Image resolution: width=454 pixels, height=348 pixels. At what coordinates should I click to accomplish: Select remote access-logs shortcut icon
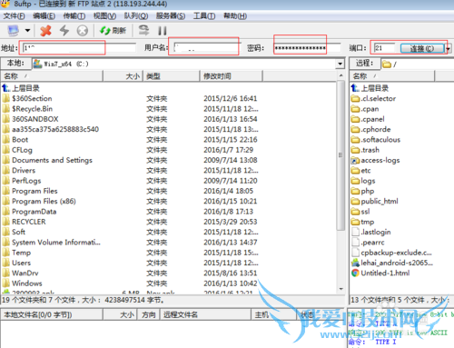(x=355, y=160)
